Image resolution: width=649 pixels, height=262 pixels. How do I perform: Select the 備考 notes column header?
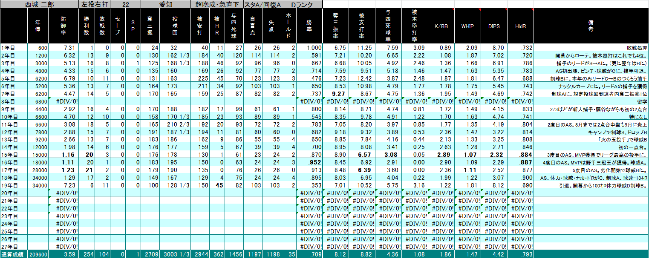591,26
